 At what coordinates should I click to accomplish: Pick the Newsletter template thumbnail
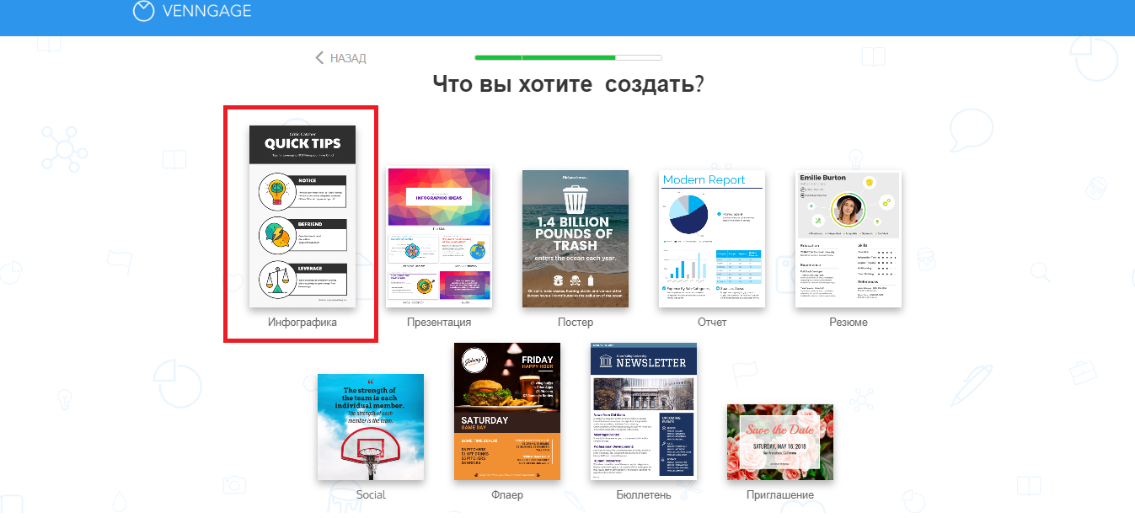(x=644, y=411)
